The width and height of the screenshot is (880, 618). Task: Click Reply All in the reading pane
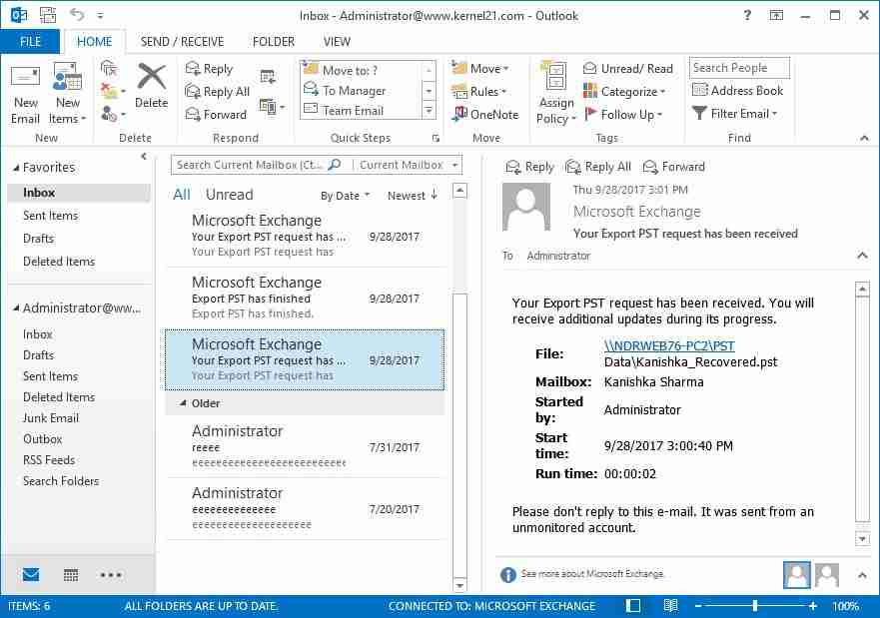[x=598, y=167]
